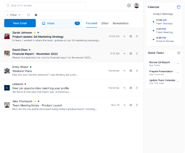The height and width of the screenshot is (153, 185).
Task: Click the Inbox unread count badge
Action: (77, 23)
